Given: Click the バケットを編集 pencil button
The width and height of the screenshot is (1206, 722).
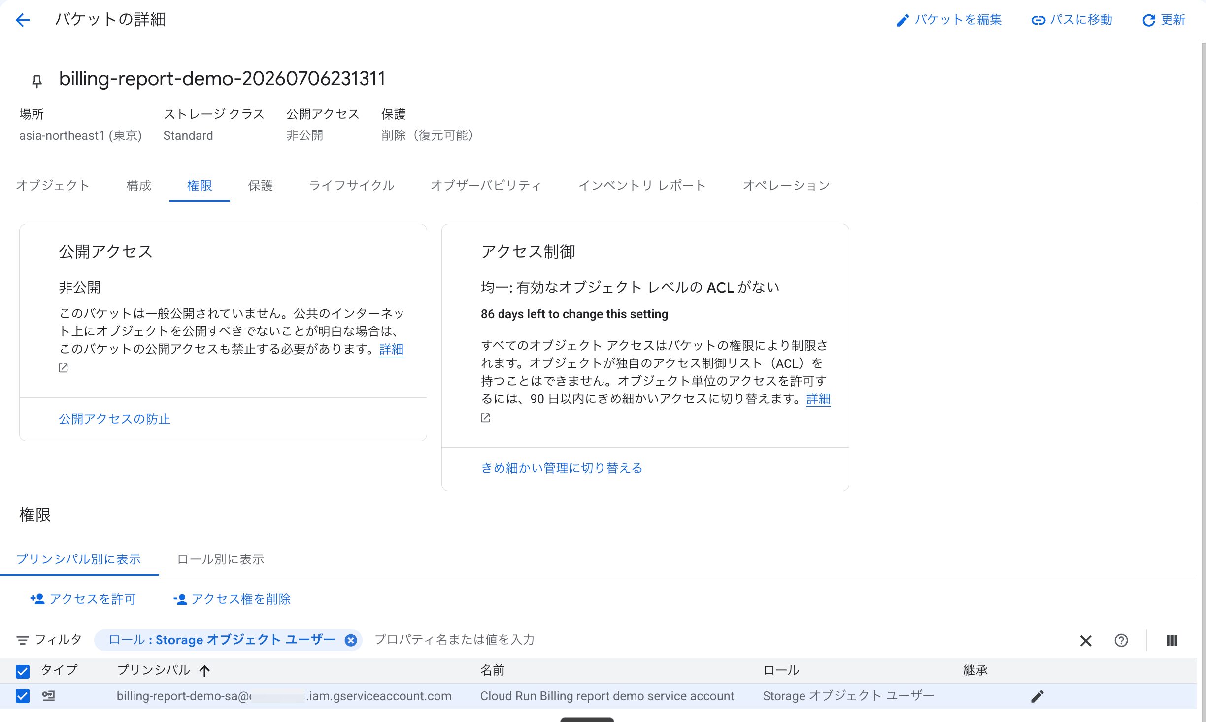Looking at the screenshot, I should (x=949, y=20).
